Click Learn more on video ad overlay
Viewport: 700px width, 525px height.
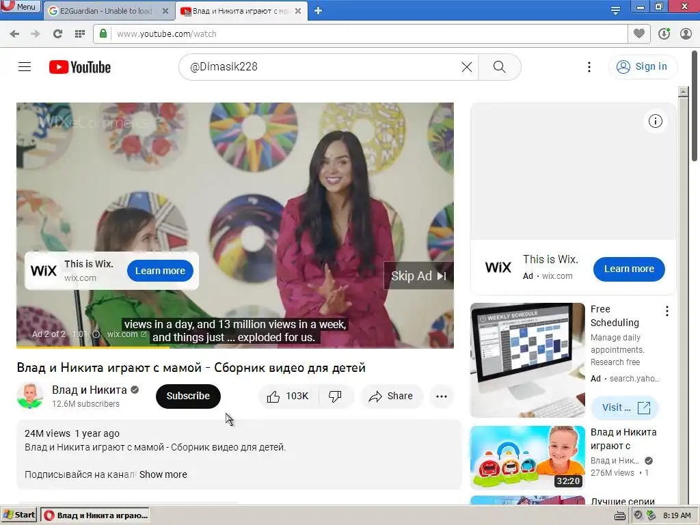point(160,271)
